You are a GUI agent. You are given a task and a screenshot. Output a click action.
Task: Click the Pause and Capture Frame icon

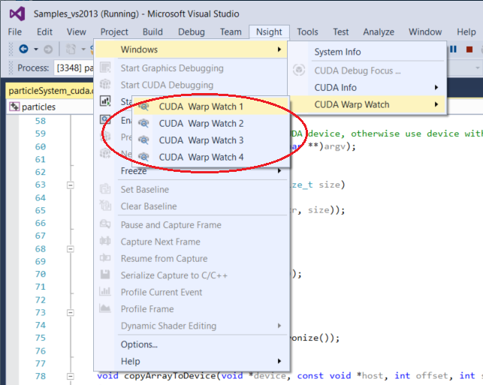(x=105, y=224)
